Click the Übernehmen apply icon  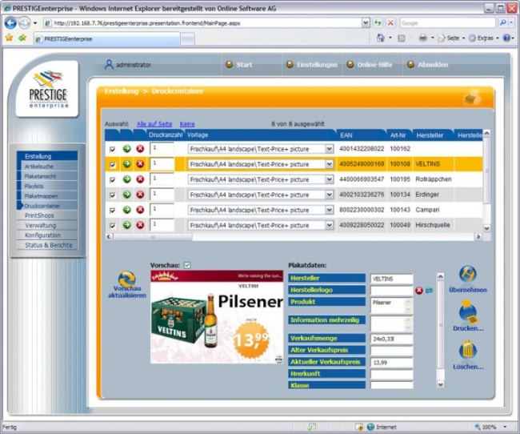[x=468, y=275]
